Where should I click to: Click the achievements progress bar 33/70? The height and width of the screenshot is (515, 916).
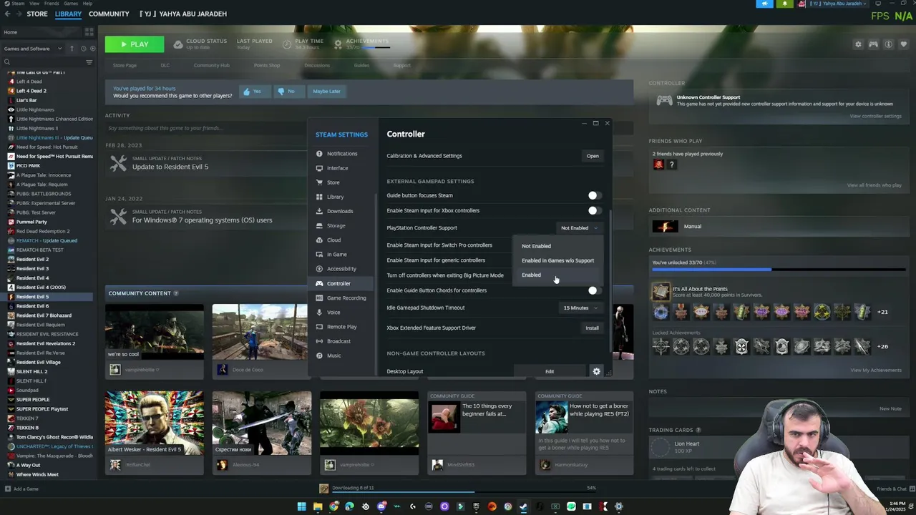click(779, 270)
